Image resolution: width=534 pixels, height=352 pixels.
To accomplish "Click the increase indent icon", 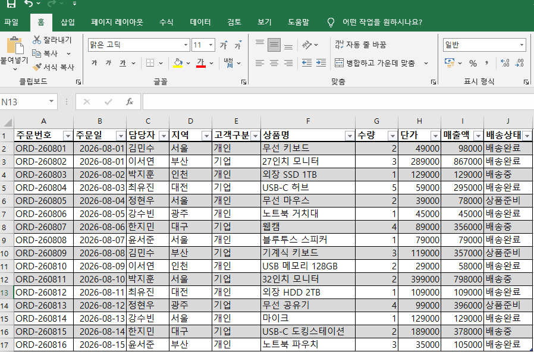I will point(321,63).
